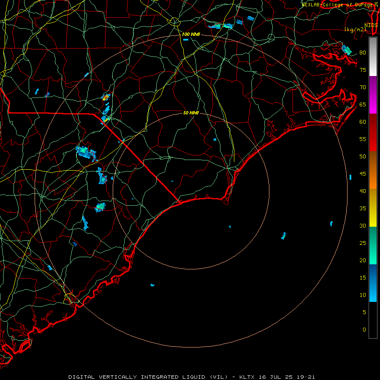
Task: Pick the yellow segment of color bar
Action: coord(373,208)
